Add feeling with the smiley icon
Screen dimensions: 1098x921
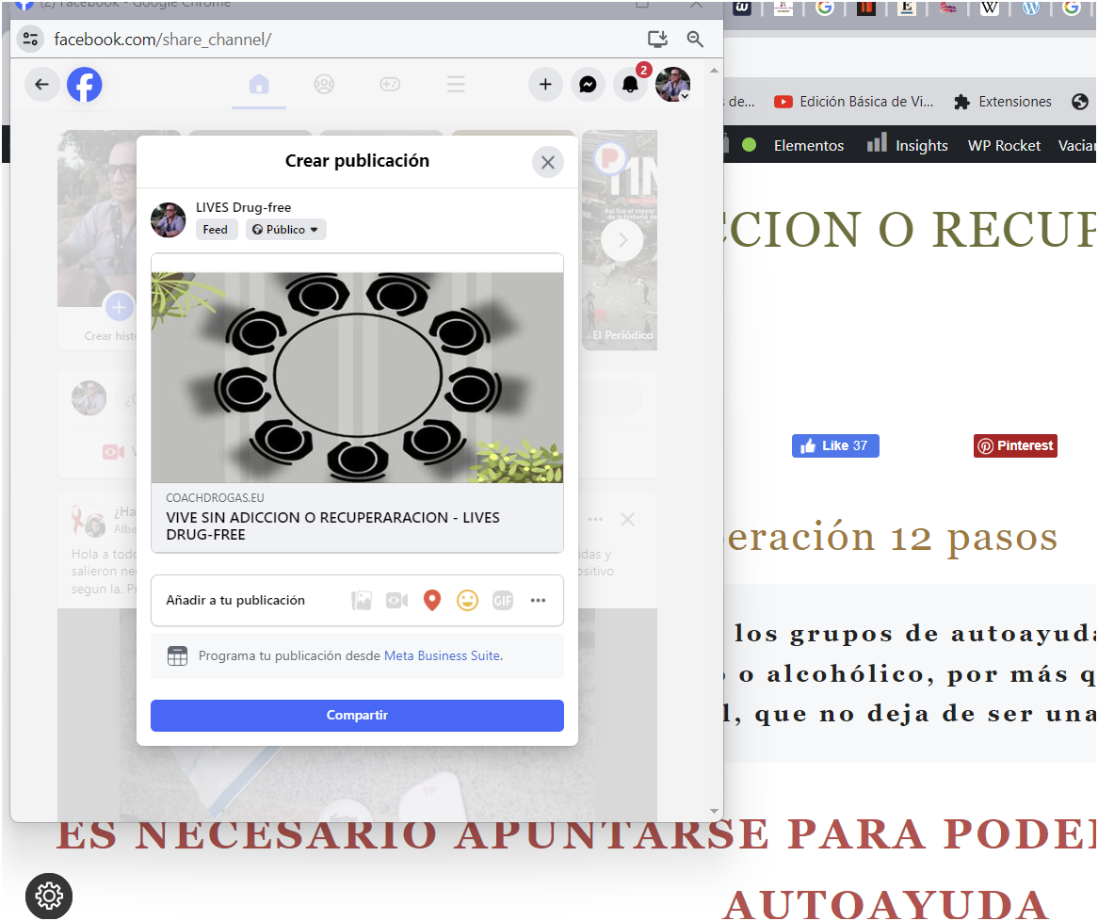click(467, 600)
